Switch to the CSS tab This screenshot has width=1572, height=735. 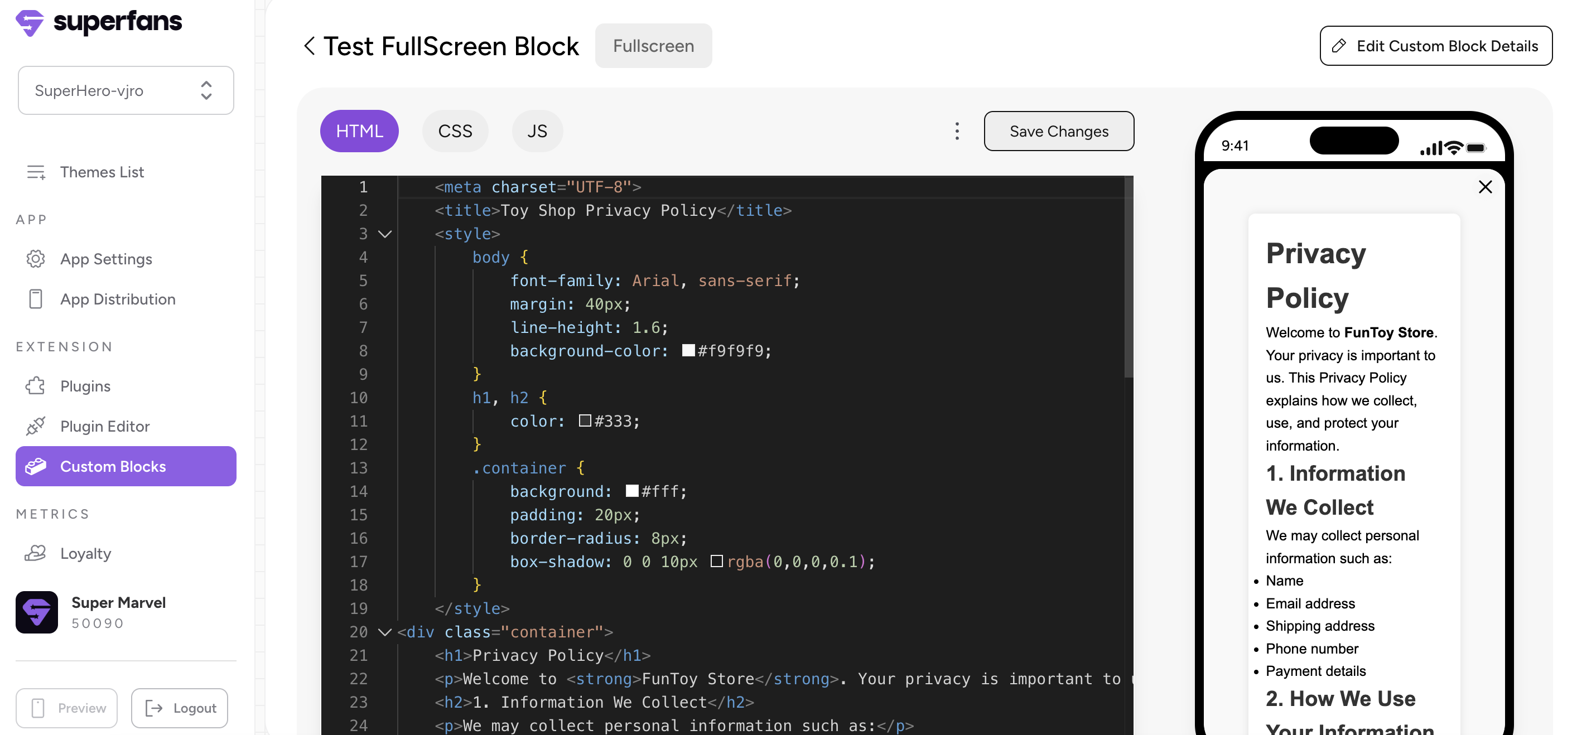[x=455, y=131]
